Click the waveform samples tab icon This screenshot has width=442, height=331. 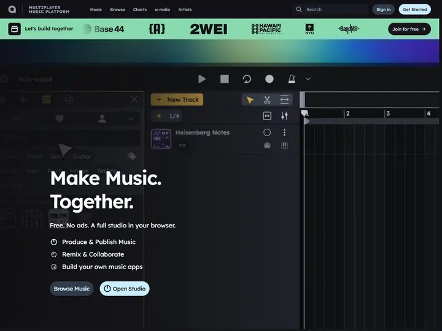tap(23, 99)
